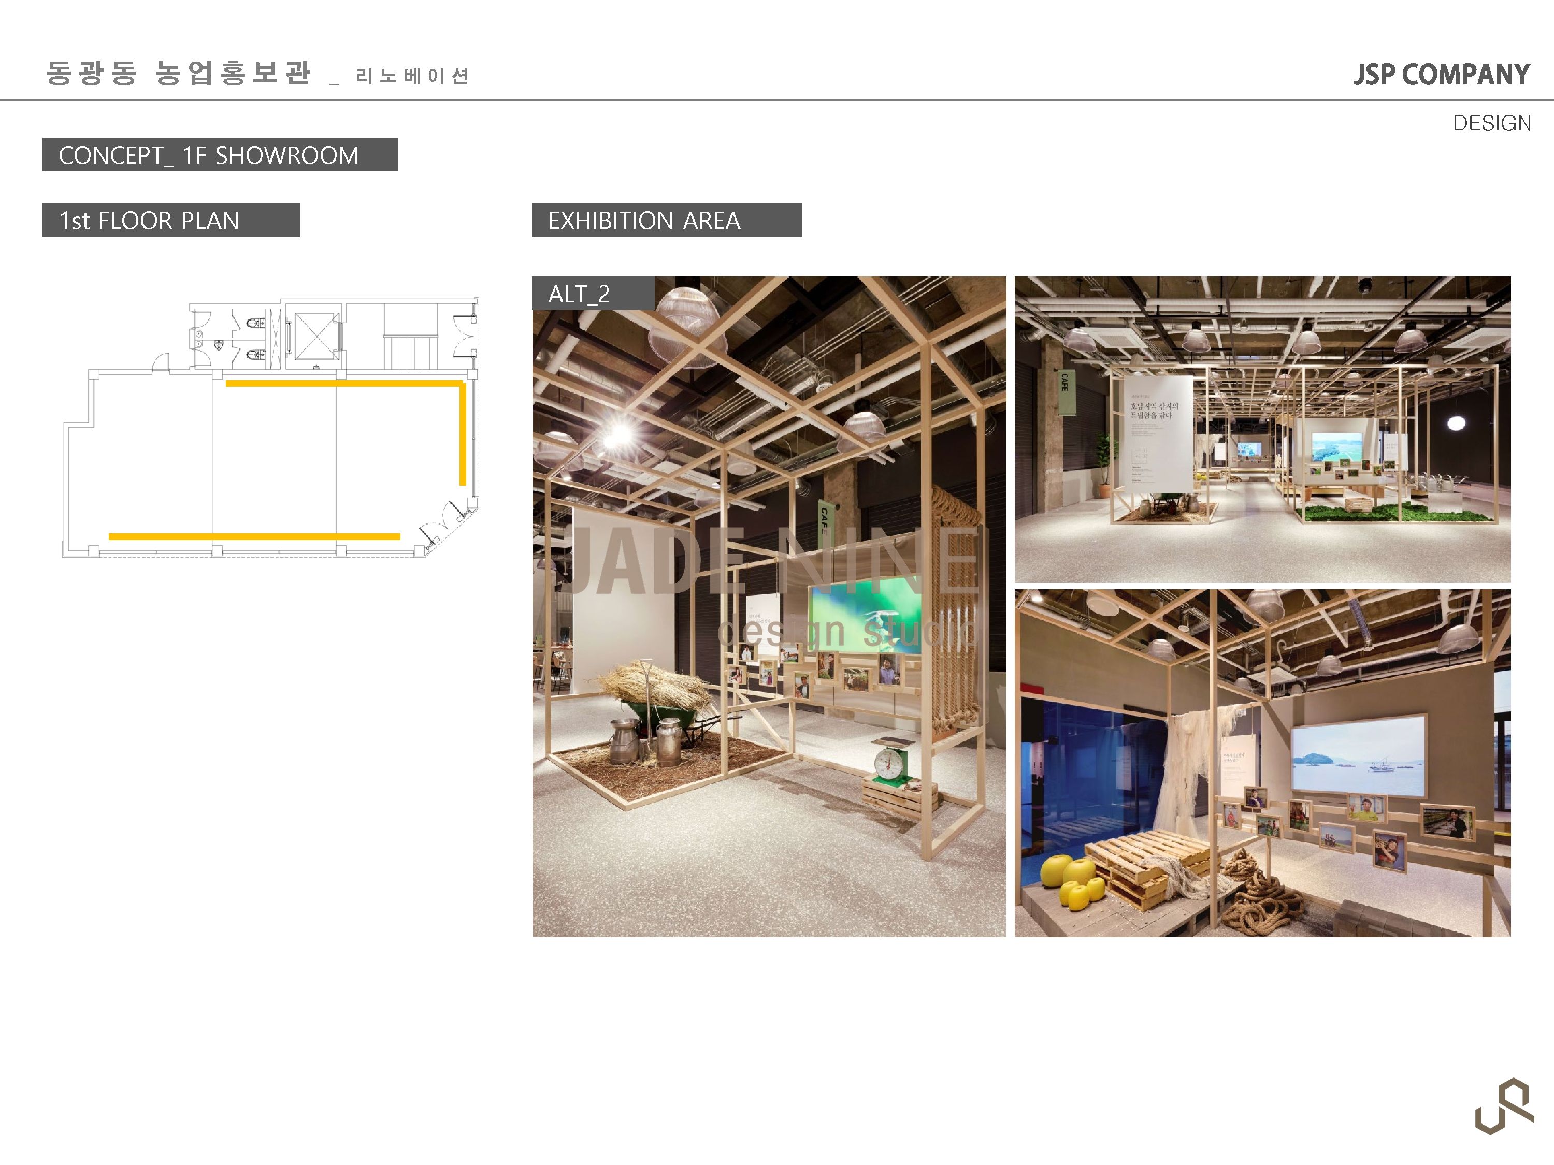Screen dimensions: 1554x1165
Task: Click the yellow horizontal line at plan bottom
Action: tap(254, 536)
